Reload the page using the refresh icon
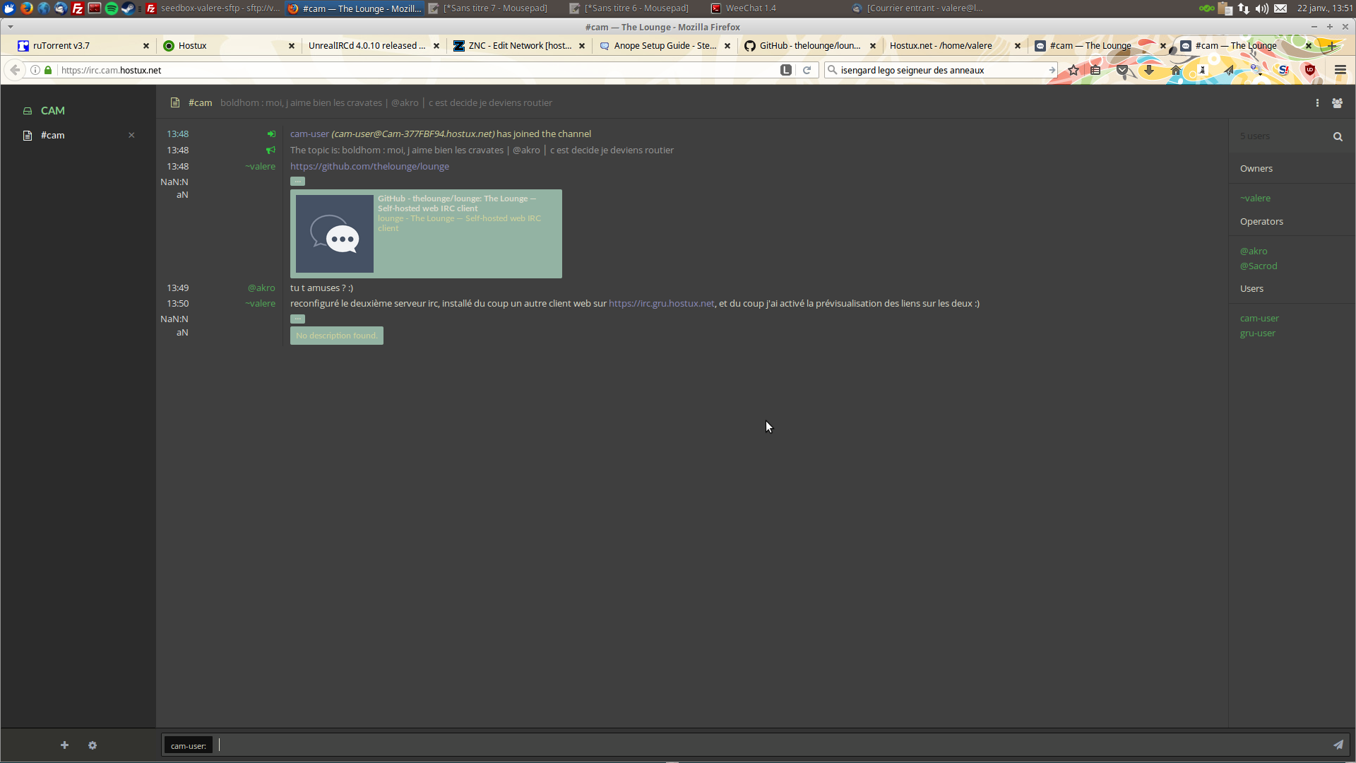 807,70
